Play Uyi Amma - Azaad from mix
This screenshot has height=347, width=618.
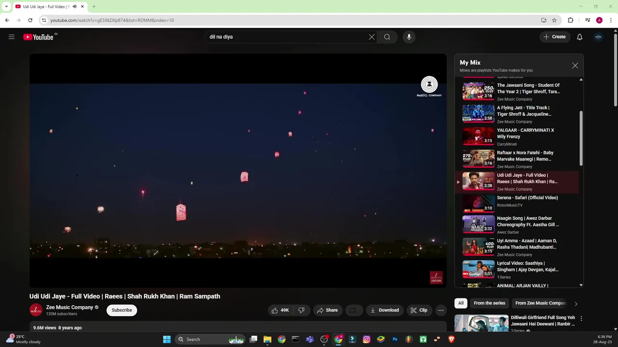[x=517, y=247]
